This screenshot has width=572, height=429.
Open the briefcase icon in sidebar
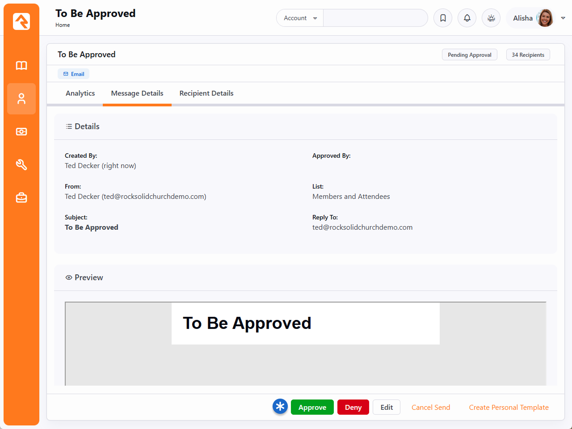(21, 198)
